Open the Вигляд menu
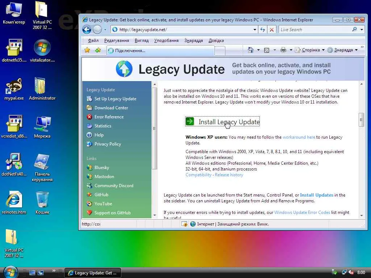371x278 pixels. [142, 41]
